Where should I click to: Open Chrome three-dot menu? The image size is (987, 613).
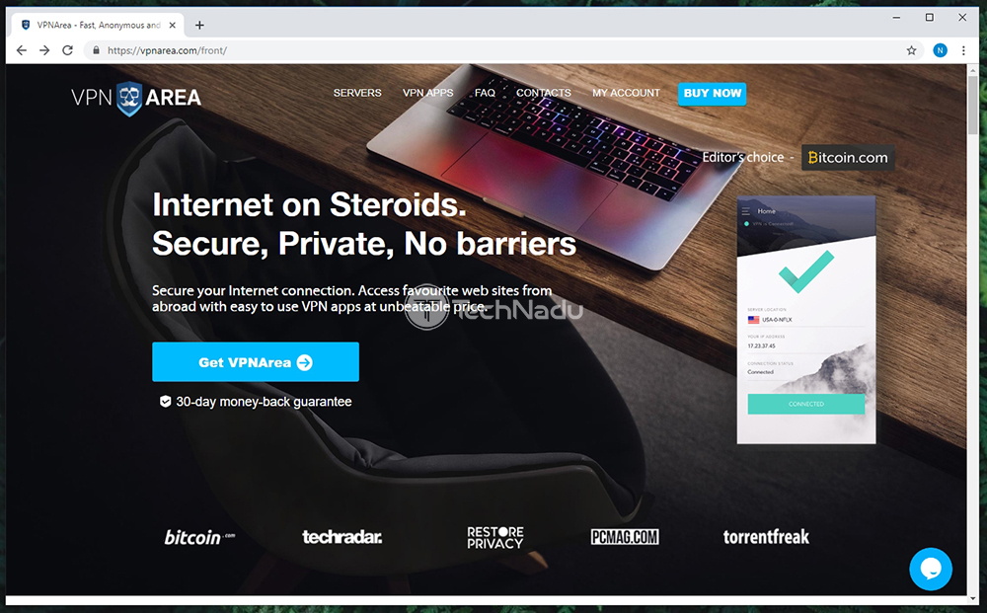(963, 50)
